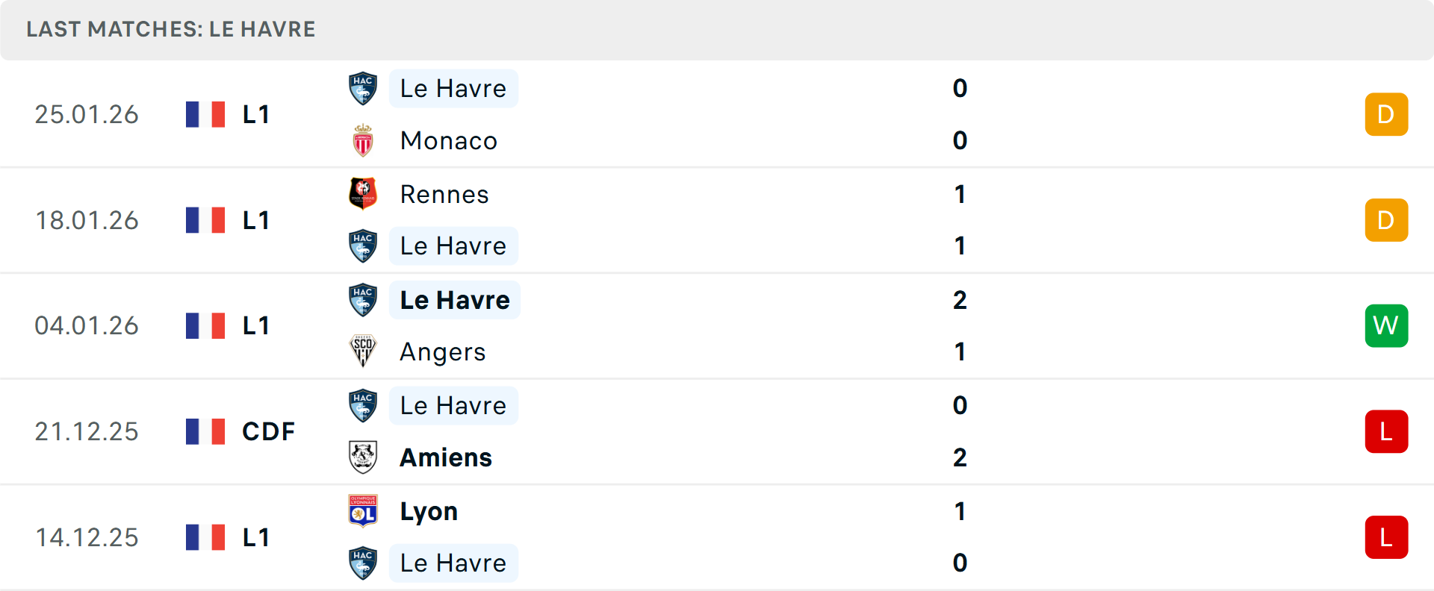Open the Rennes team page link
This screenshot has height=591, width=1434.
(x=444, y=194)
